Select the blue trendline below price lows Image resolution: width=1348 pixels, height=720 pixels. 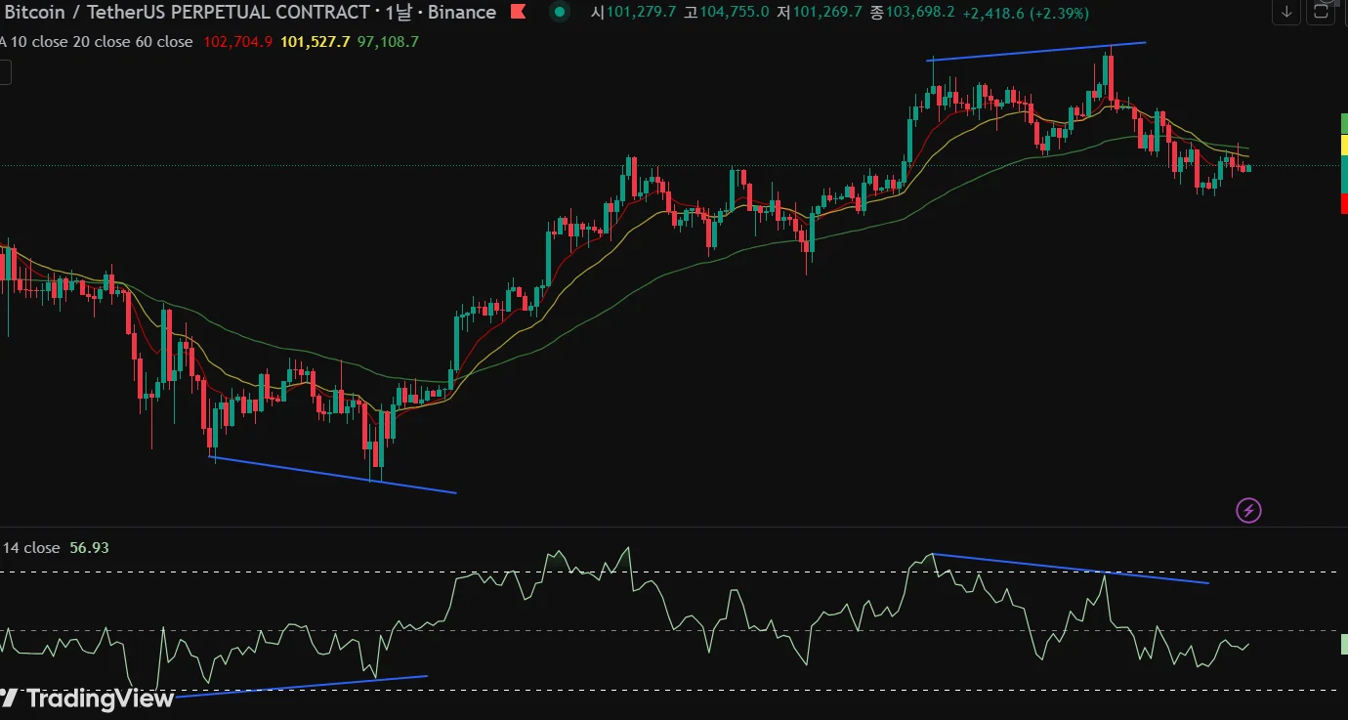tap(333, 475)
